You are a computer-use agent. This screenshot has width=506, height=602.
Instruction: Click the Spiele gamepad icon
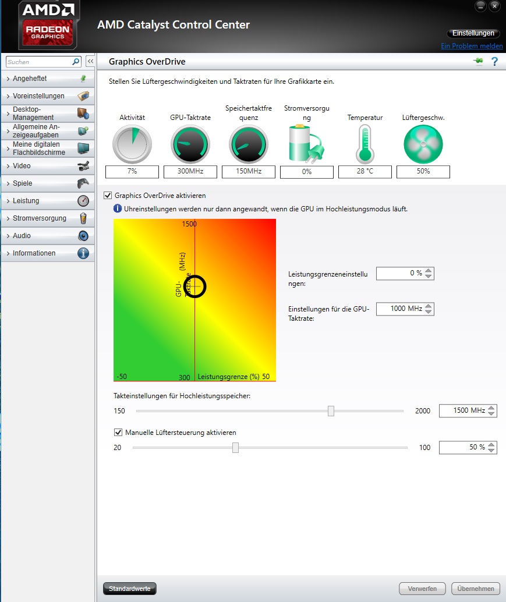[83, 183]
